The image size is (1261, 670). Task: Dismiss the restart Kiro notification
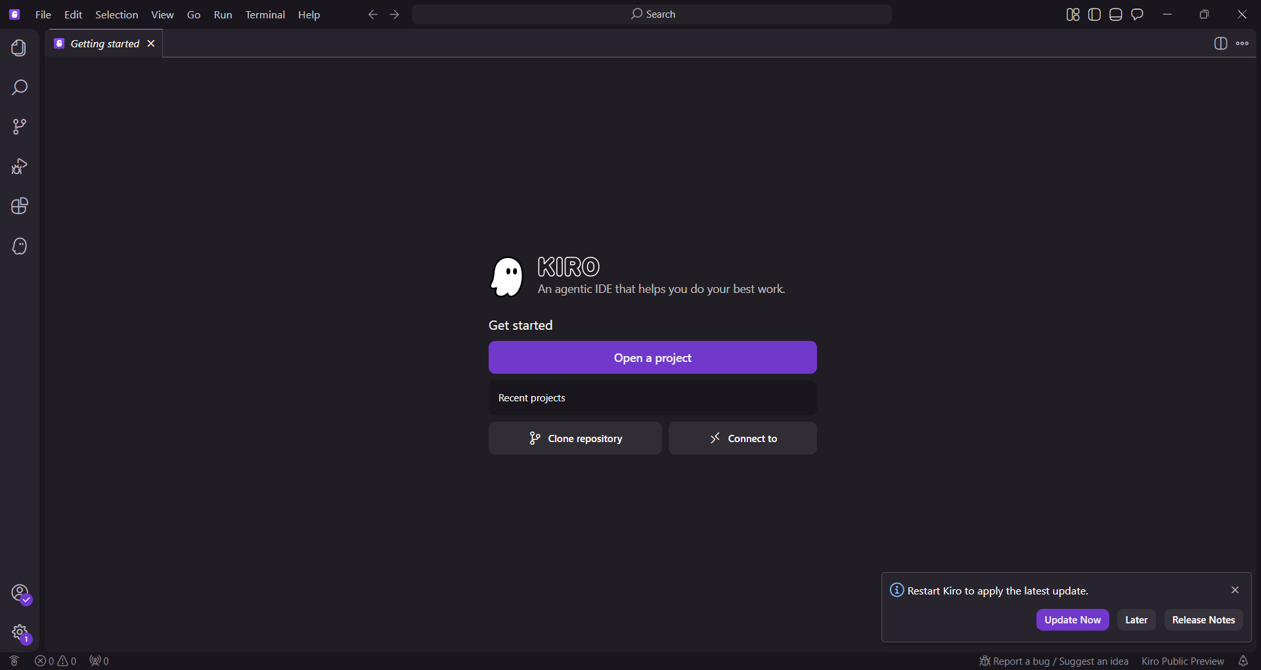coord(1235,590)
